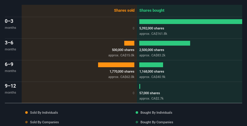Screen dimensions: 247x126
Task: Select the 'approx. CA$62.0k' value
Action: 121,77
